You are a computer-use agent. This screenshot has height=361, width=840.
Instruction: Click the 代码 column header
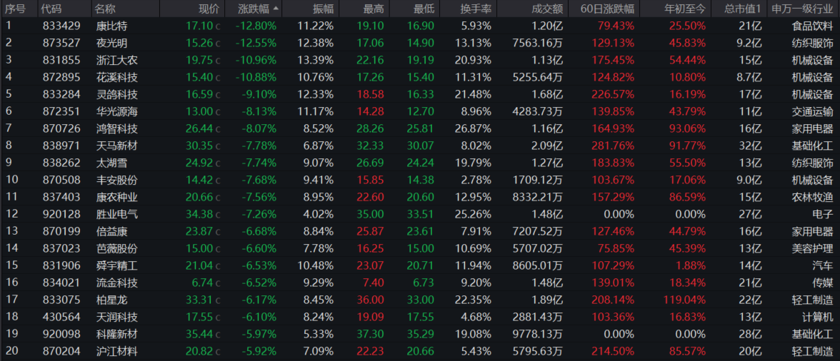(51, 9)
